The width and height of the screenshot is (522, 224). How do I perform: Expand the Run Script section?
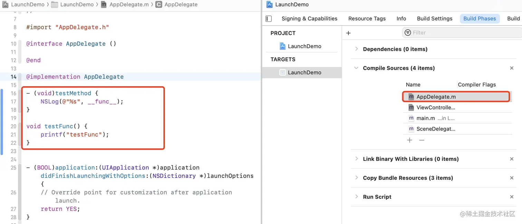[356, 197]
